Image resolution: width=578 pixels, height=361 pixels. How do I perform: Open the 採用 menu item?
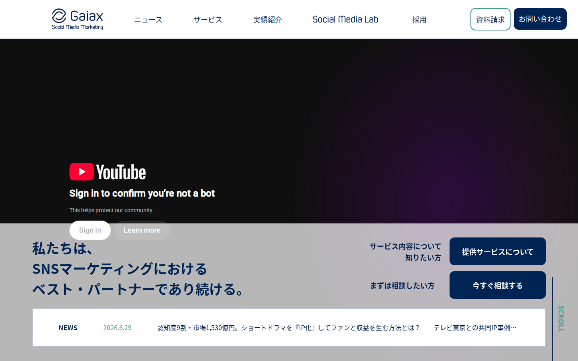[x=419, y=20]
